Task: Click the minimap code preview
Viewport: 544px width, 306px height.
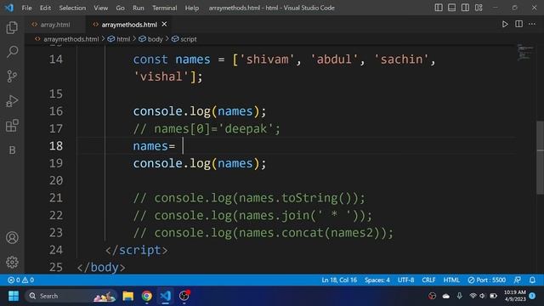Action: pos(524,53)
